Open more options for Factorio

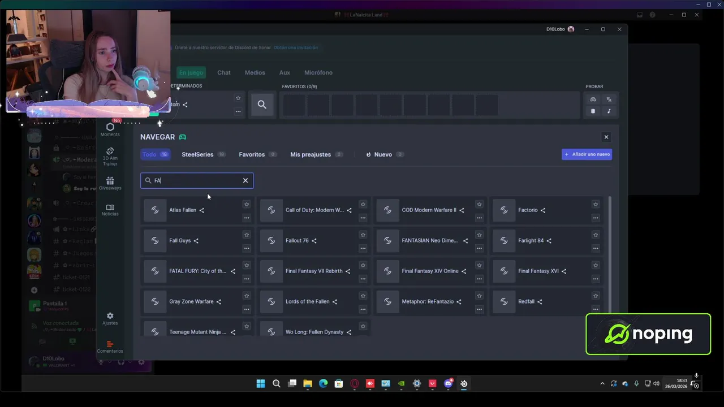tap(596, 218)
